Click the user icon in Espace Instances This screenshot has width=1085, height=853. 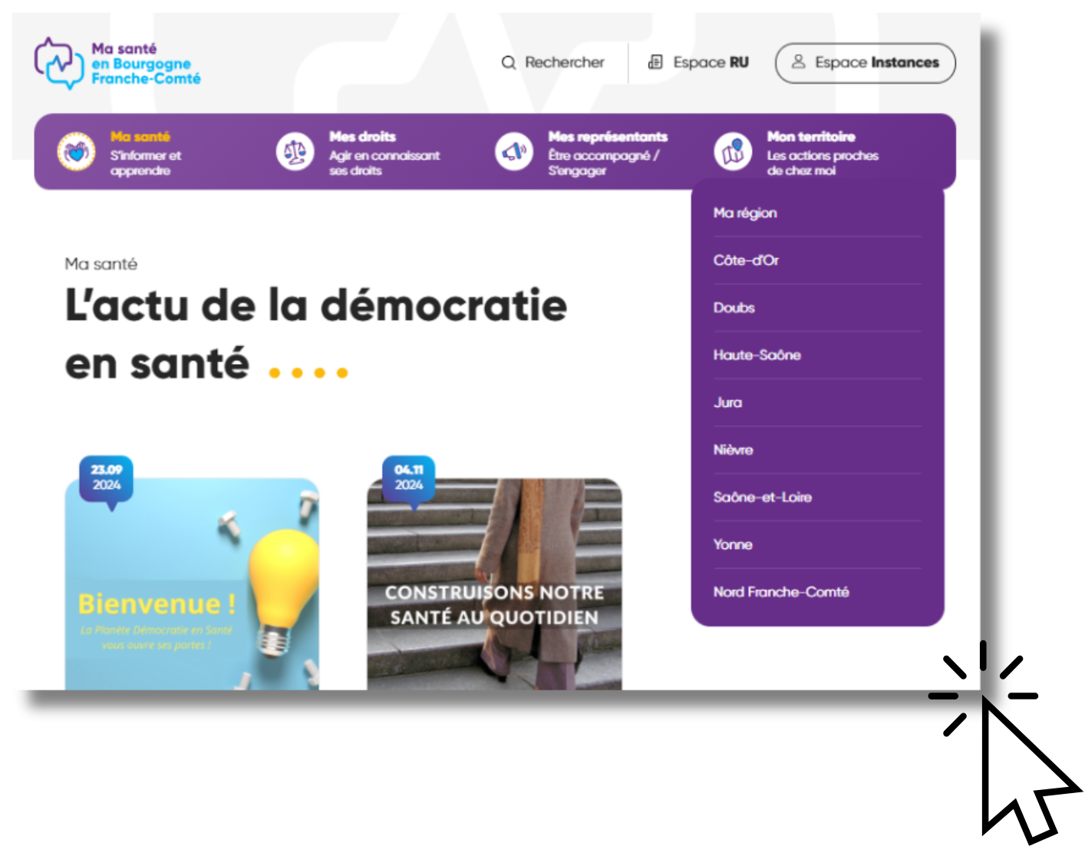798,61
